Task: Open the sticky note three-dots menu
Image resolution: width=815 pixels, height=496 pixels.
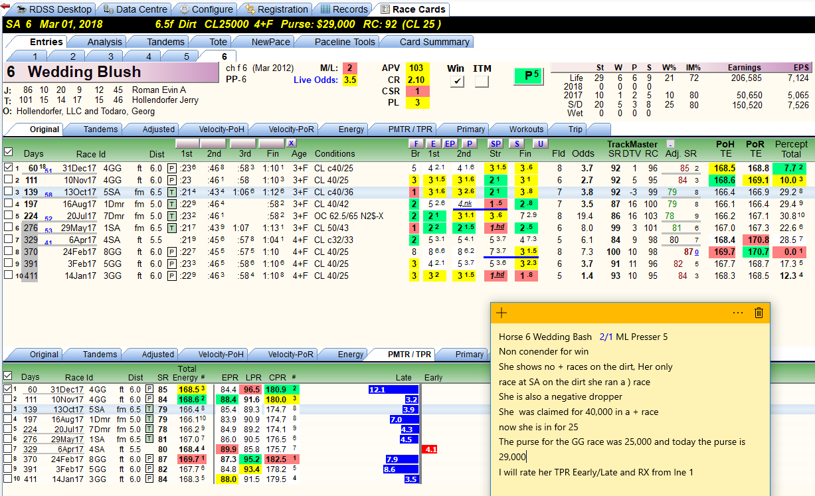Action: (x=738, y=313)
